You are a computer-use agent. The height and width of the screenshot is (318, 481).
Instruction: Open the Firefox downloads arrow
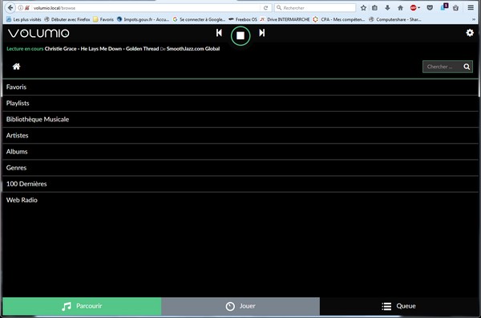click(x=387, y=8)
